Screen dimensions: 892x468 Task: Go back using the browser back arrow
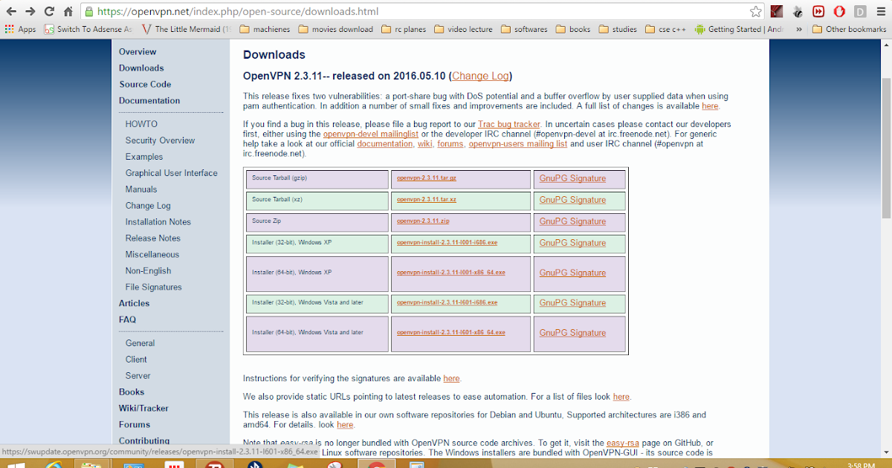[11, 12]
